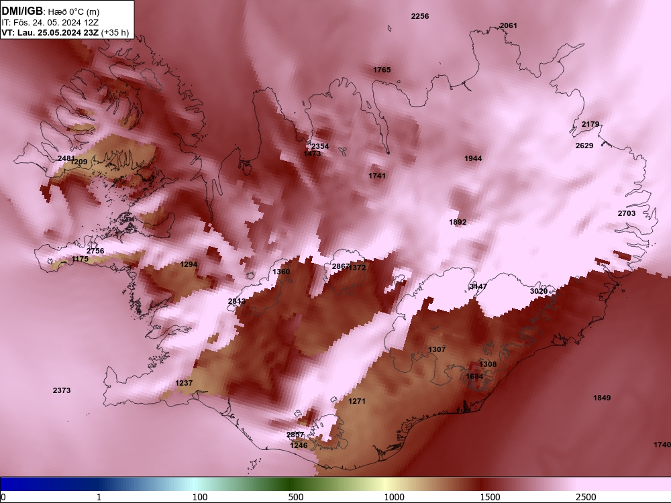Click the 1209 value label
The image size is (671, 503).
point(79,162)
